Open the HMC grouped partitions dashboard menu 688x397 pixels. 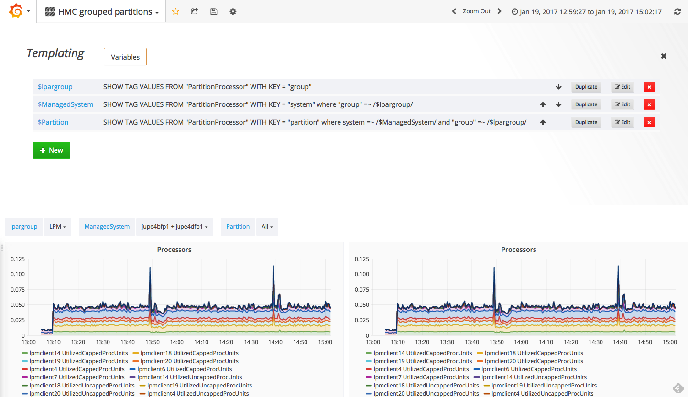[100, 11]
